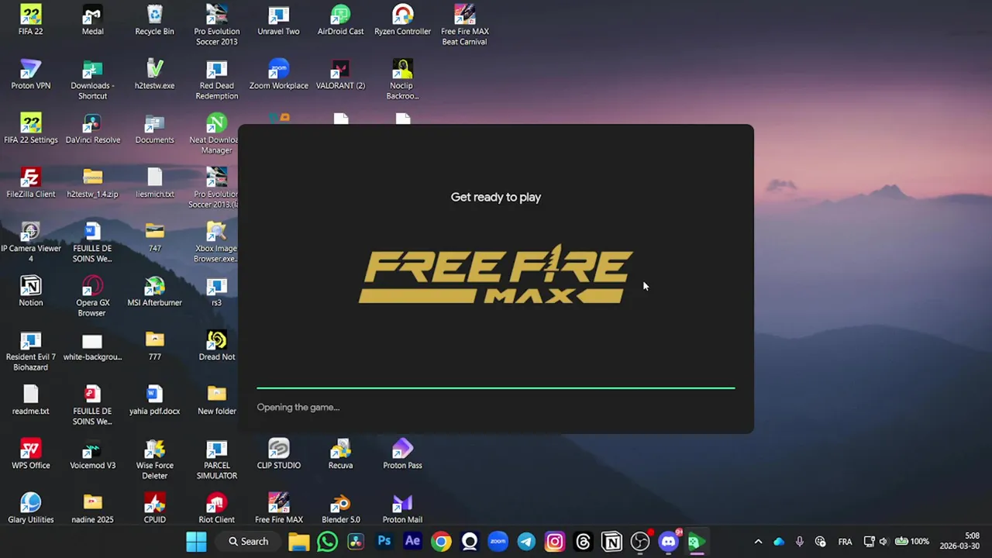Viewport: 992px width, 558px height.
Task: Select the Wise Force Deleter icon
Action: pyautogui.click(x=154, y=459)
